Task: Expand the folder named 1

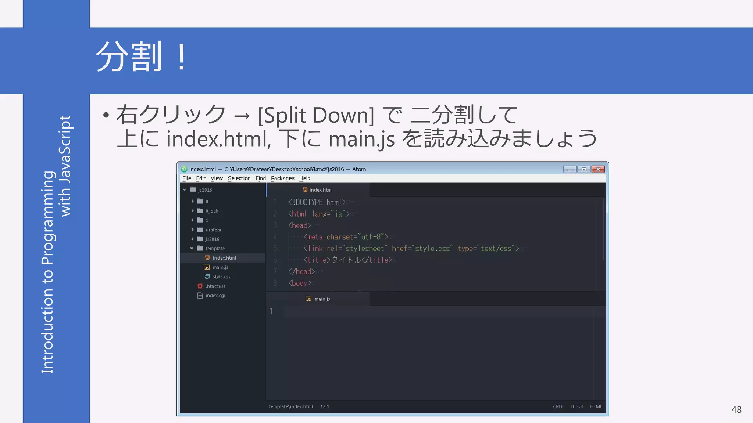Action: (x=192, y=220)
